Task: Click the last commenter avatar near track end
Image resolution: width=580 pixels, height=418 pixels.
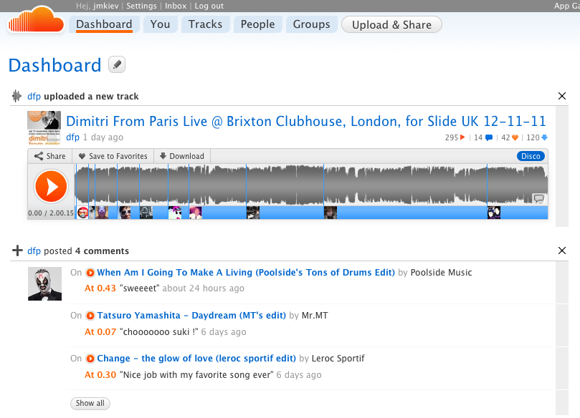Action: coord(494,213)
